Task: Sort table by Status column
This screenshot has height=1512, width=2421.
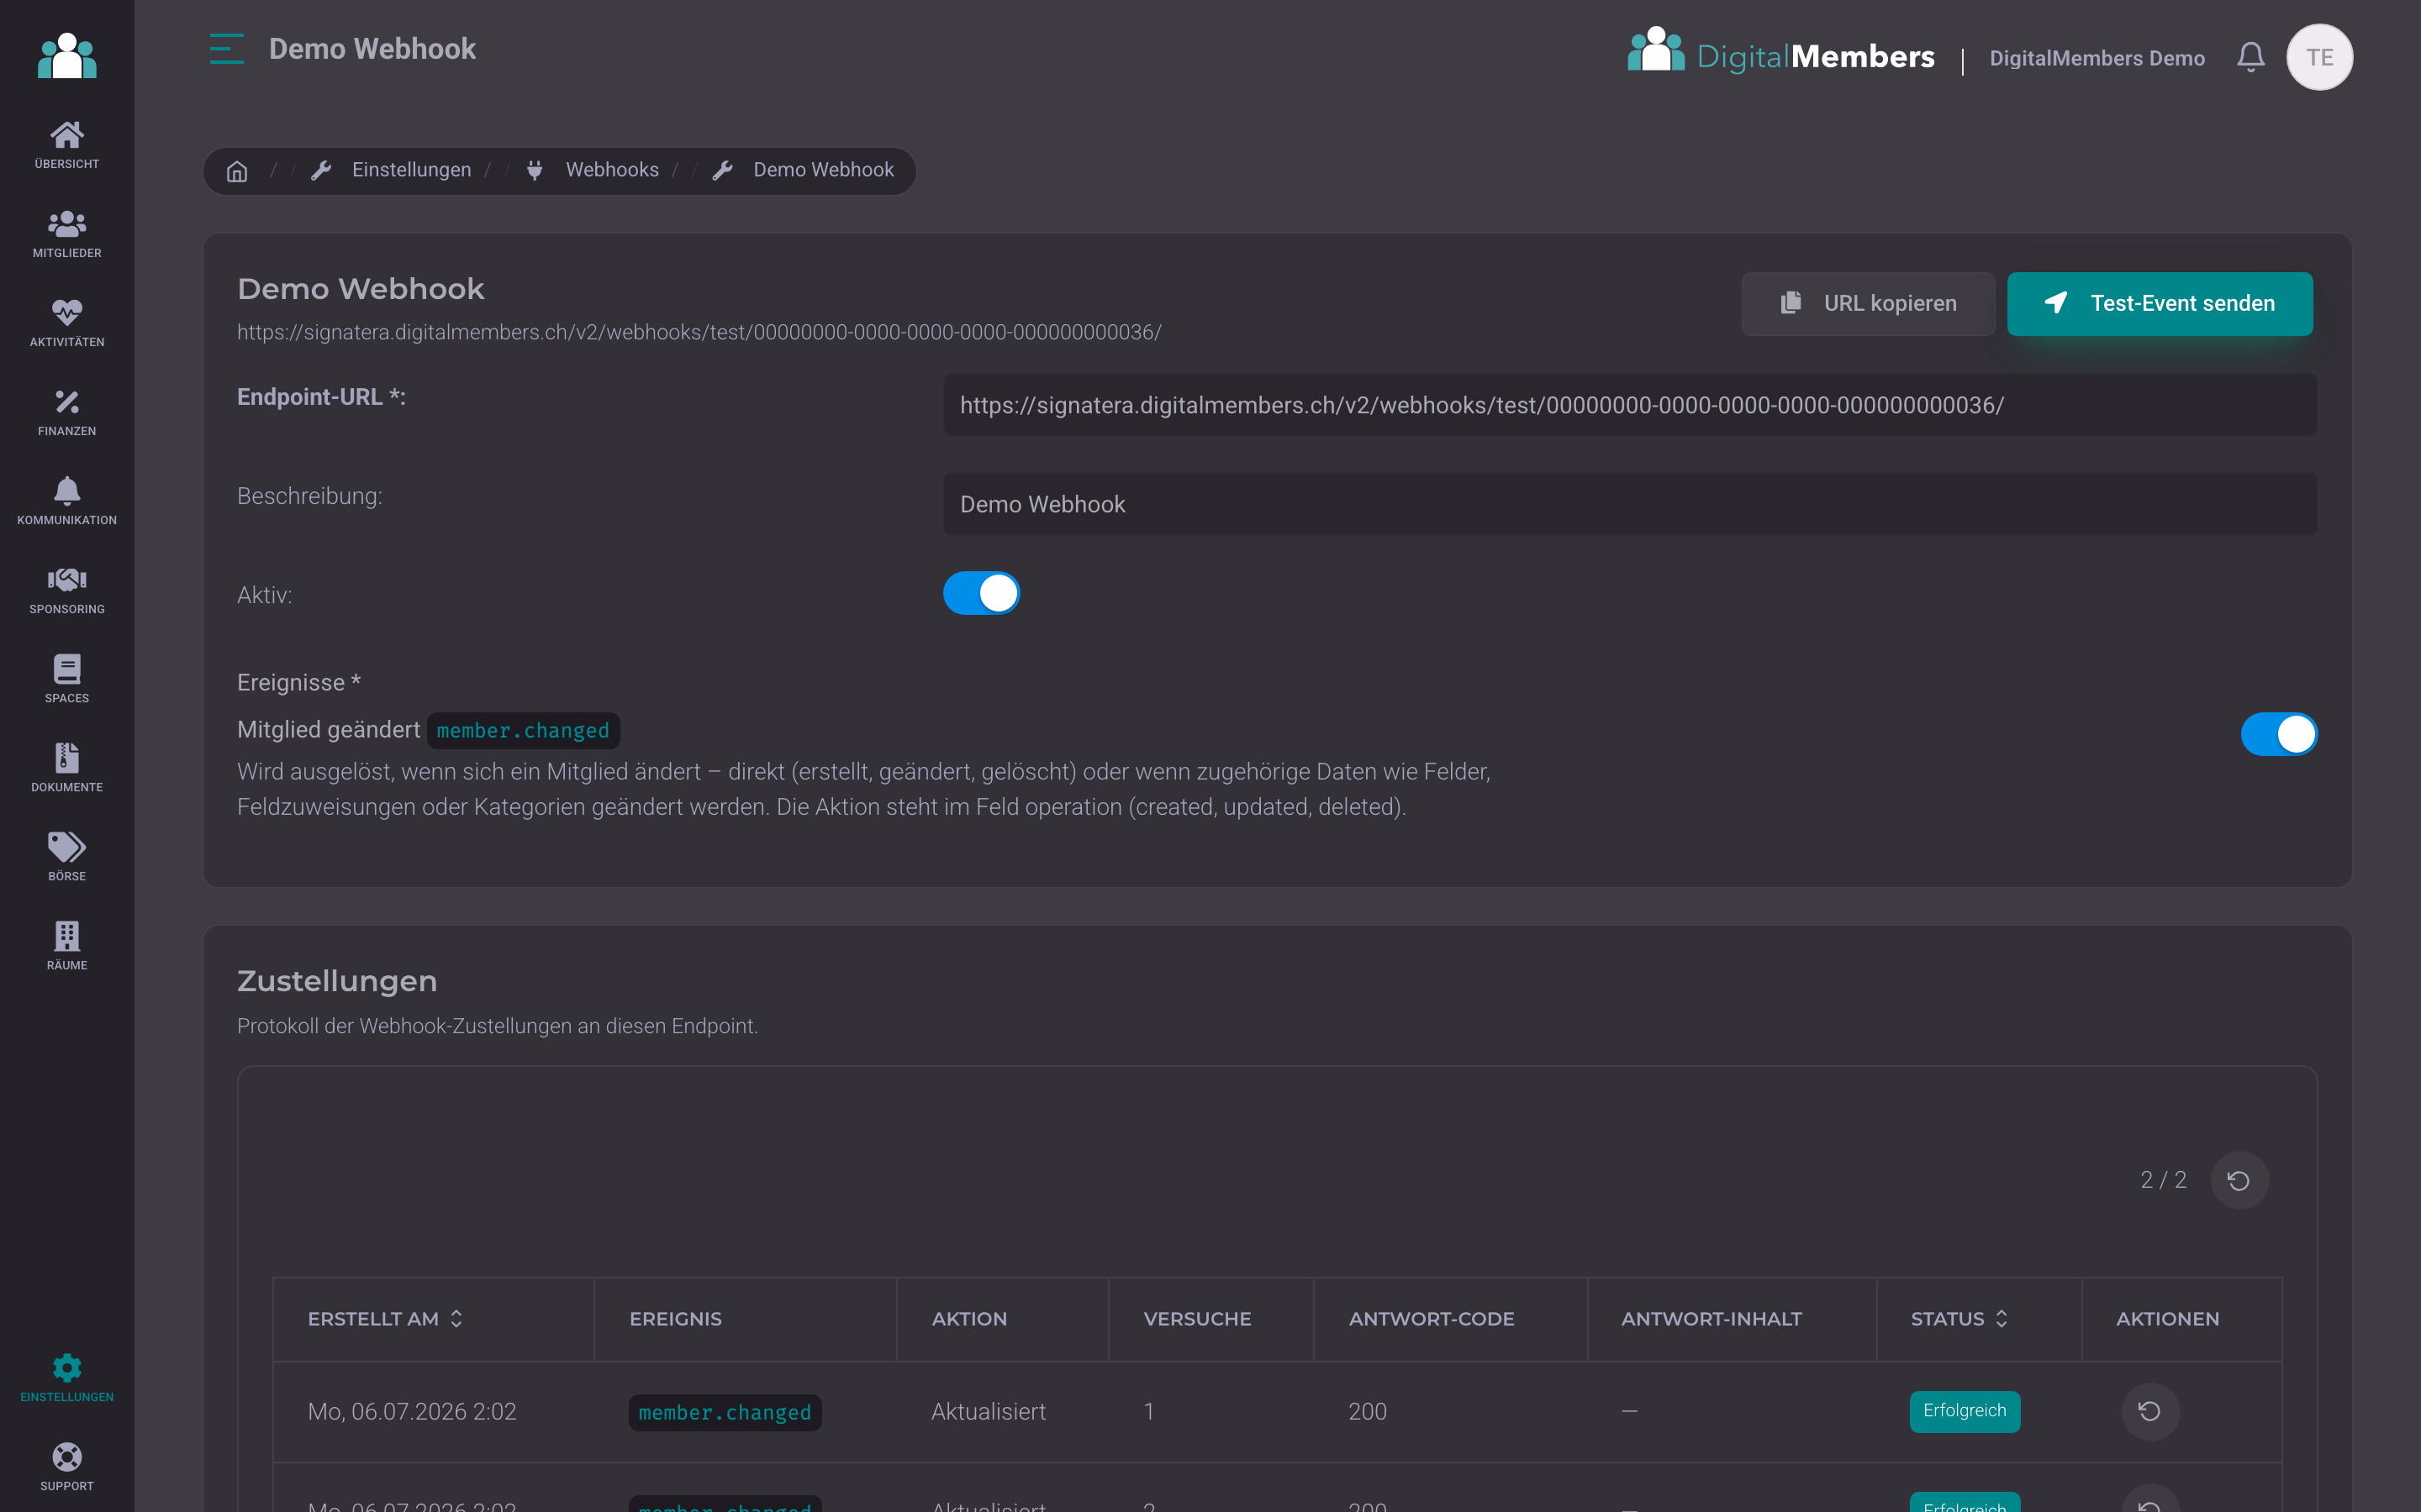Action: point(1959,1319)
